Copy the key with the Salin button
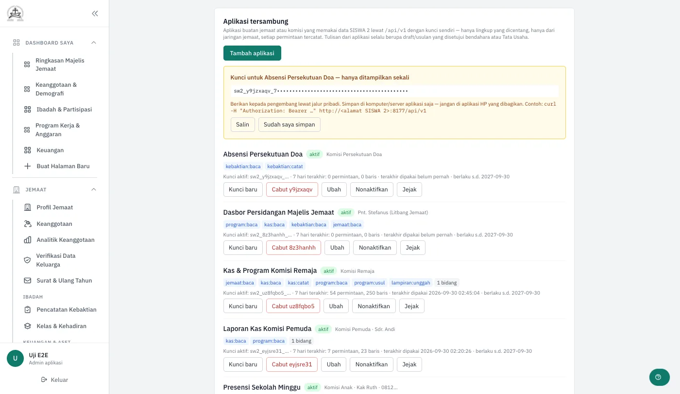680x394 pixels. pos(242,125)
